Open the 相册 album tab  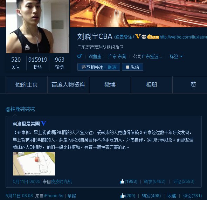(152, 85)
